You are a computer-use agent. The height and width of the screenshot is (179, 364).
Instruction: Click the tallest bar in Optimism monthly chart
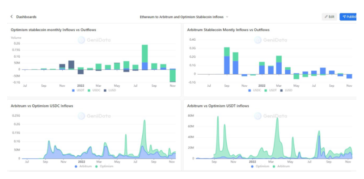tap(145, 57)
